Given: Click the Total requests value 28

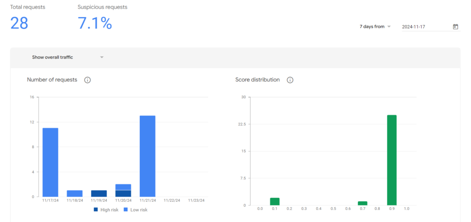Looking at the screenshot, I should [19, 23].
